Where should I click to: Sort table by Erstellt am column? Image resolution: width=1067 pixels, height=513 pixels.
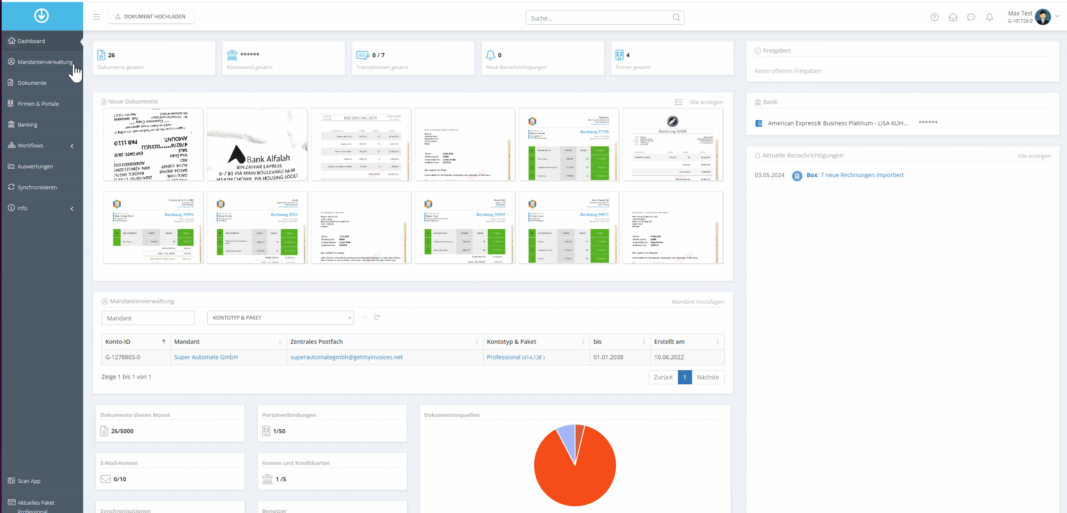[x=687, y=342]
